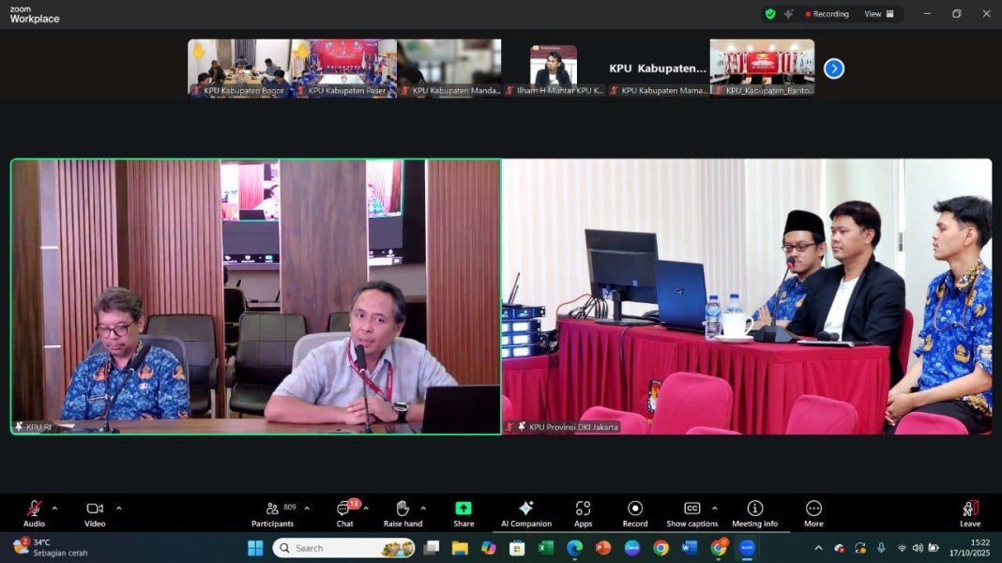This screenshot has height=563, width=1002.
Task: Open the View layout menu
Action: click(879, 14)
